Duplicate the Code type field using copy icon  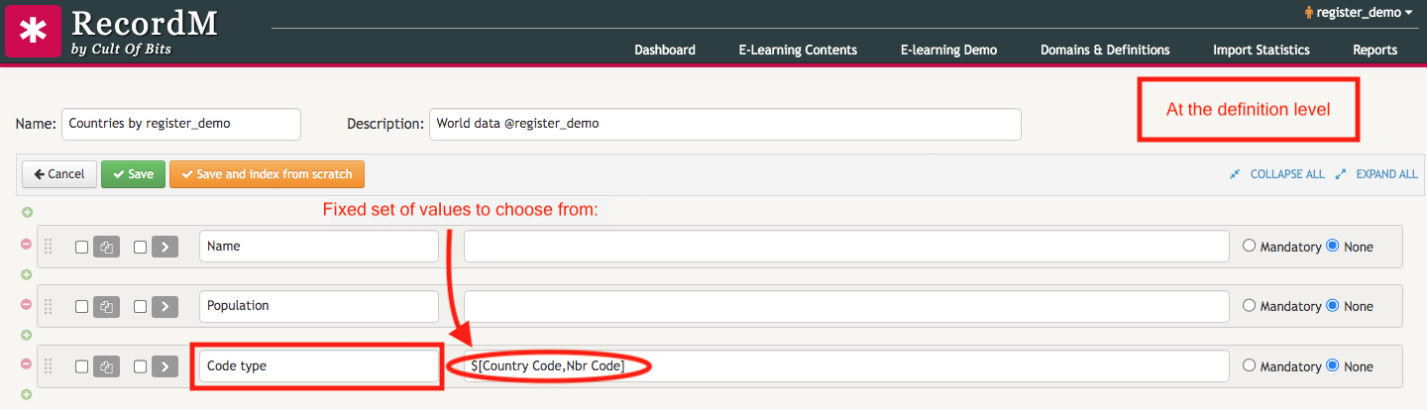[106, 366]
